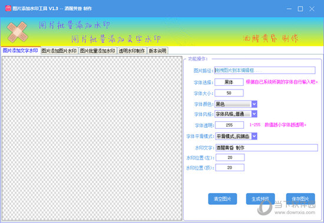Click the 平滑模式_抗锯齿 combo box text
Image resolution: width=324 pixels, height=223 pixels.
(x=233, y=136)
